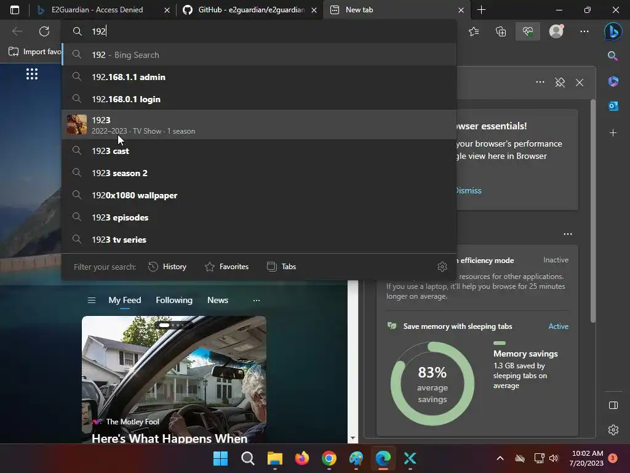Close the Browser essentials panel

pyautogui.click(x=580, y=83)
